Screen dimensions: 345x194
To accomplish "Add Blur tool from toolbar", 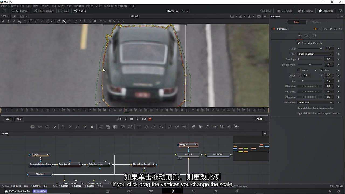I will coord(92,127).
